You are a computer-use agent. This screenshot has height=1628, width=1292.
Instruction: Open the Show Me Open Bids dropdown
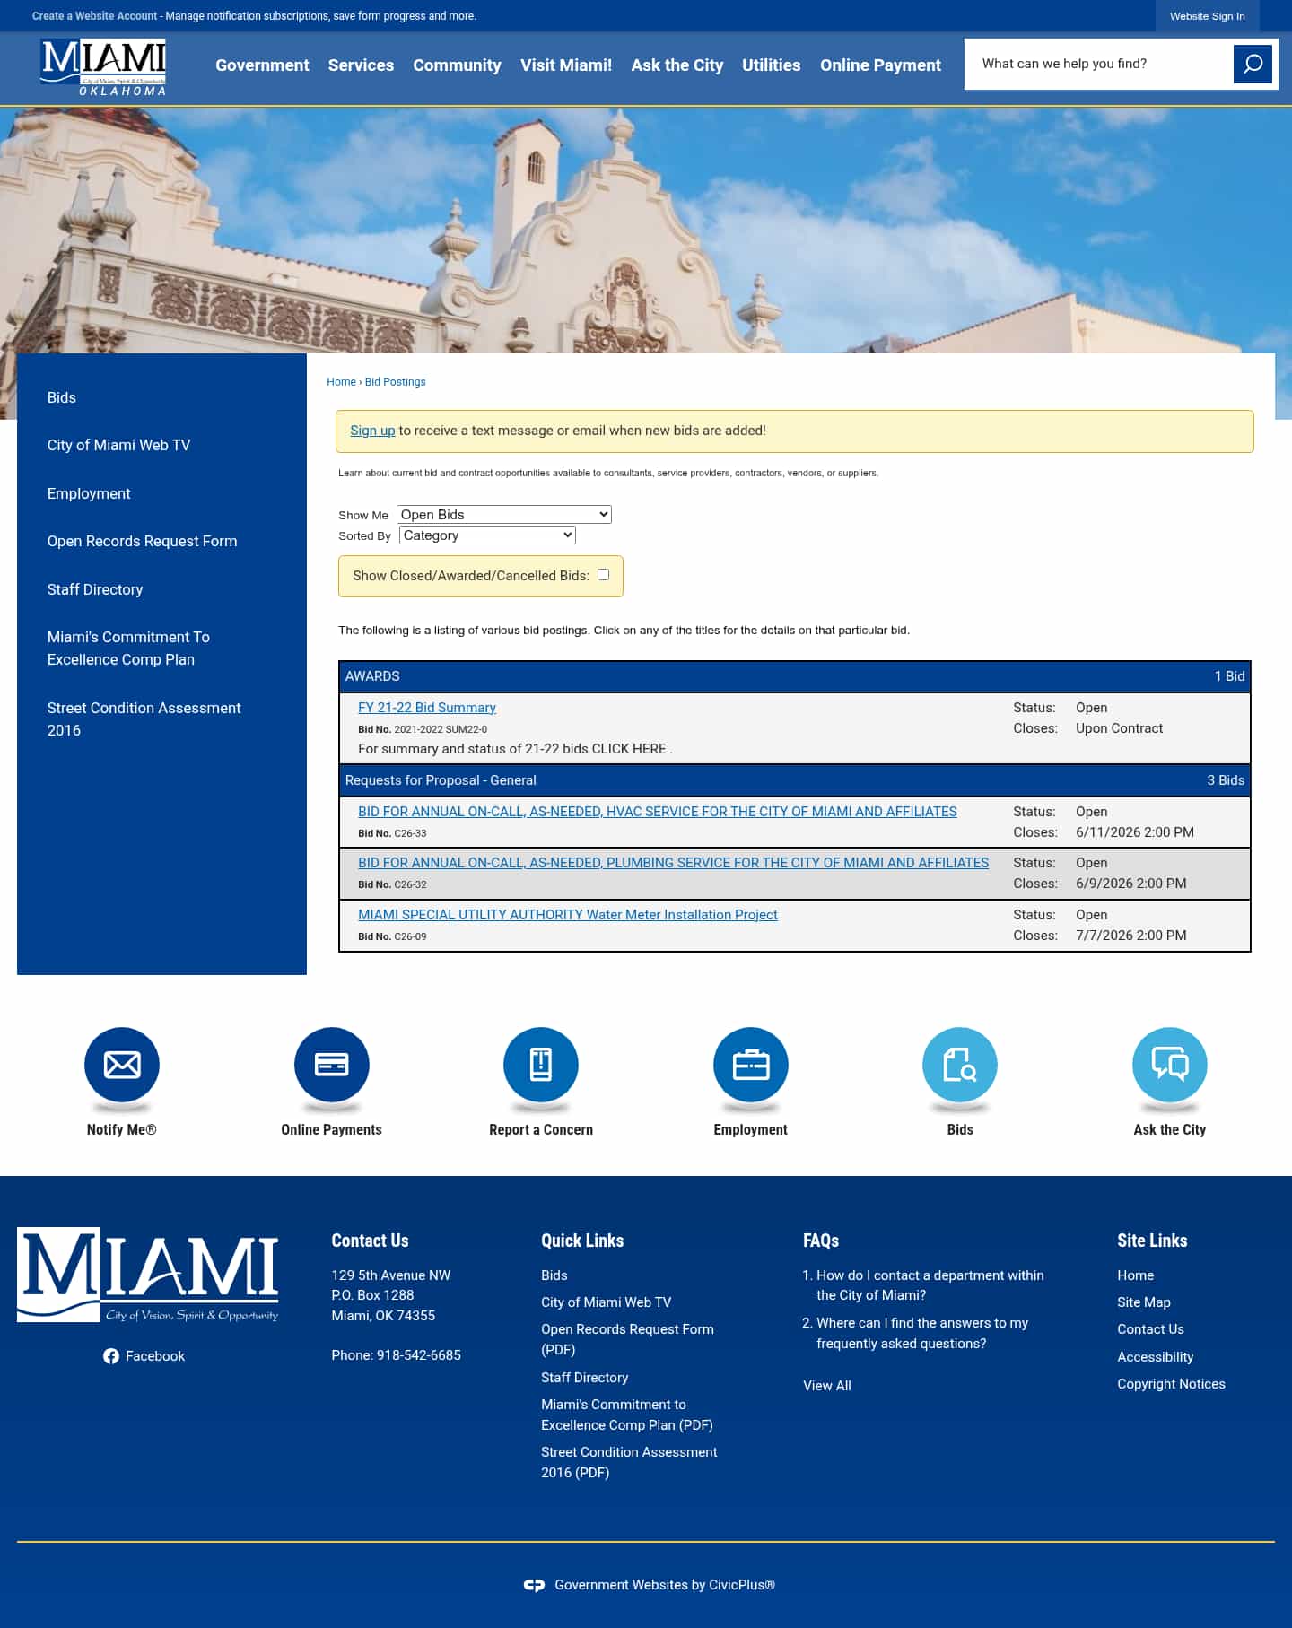tap(504, 514)
